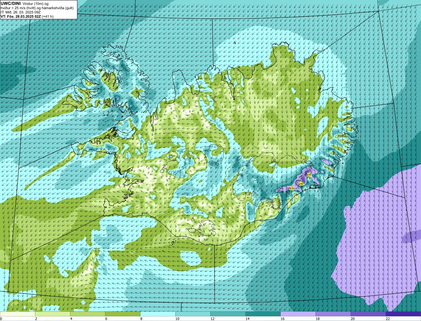
Task: Pick the palest 0–2 m/s scale swatch
Action: tap(17, 314)
